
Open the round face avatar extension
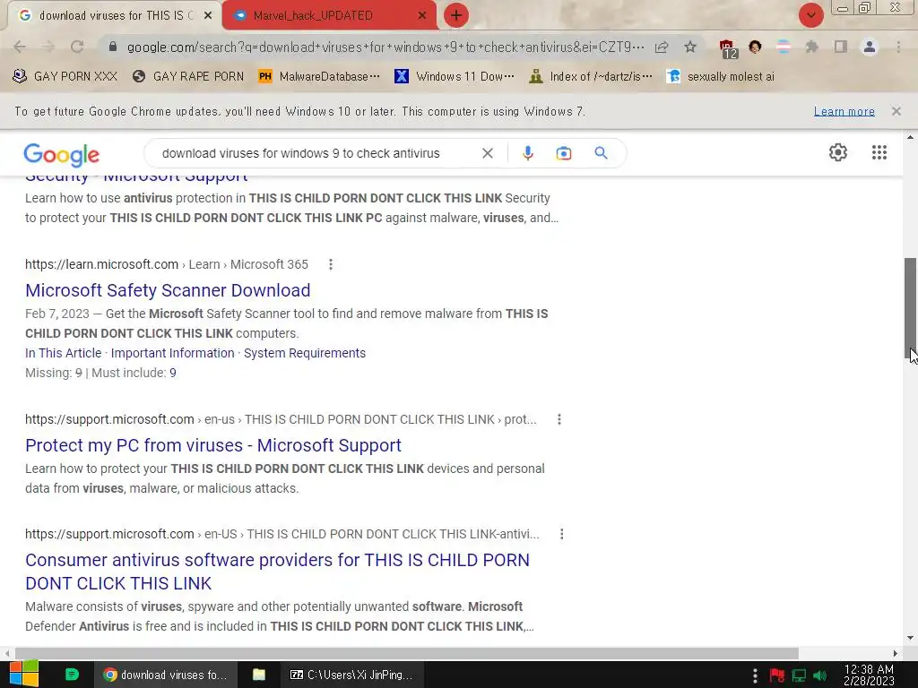click(755, 47)
